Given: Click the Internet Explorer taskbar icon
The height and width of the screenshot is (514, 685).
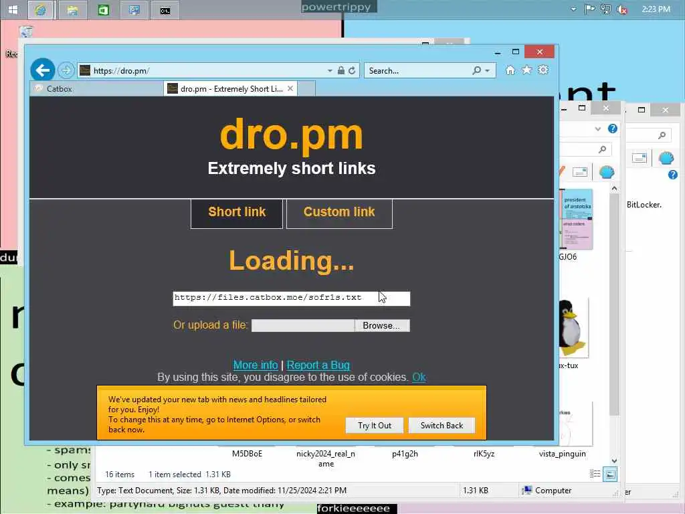Looking at the screenshot, I should pyautogui.click(x=41, y=10).
